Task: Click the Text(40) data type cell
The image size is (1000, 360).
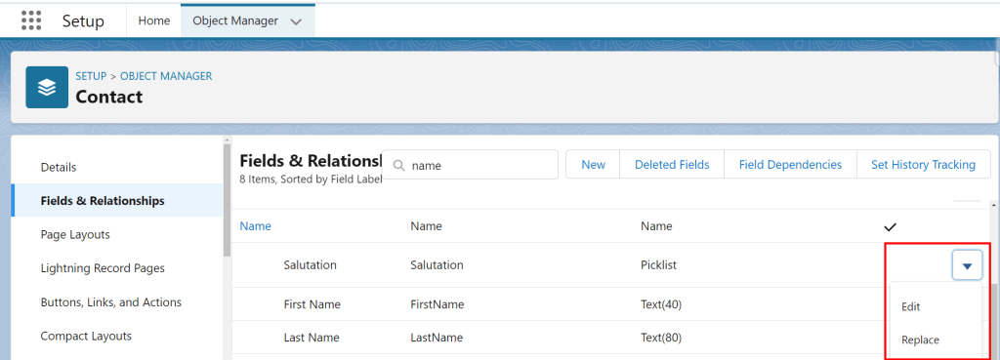Action: [x=661, y=304]
